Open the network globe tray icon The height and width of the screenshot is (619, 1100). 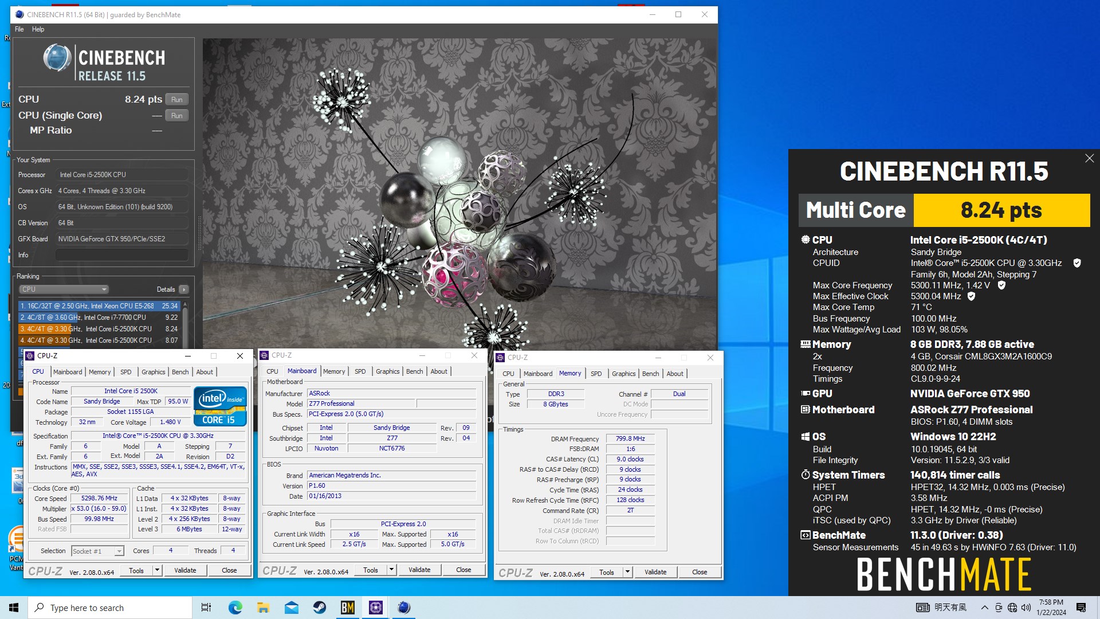[x=1012, y=608]
